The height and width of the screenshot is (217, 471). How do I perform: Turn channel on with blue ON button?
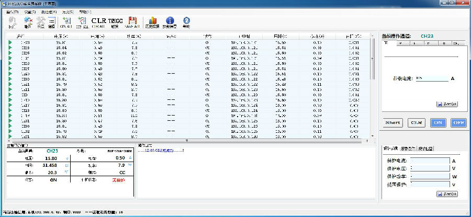pyautogui.click(x=438, y=123)
